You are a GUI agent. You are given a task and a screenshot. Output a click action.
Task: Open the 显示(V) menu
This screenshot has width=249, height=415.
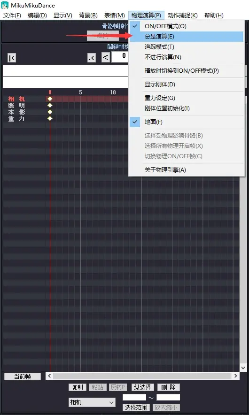coord(63,15)
